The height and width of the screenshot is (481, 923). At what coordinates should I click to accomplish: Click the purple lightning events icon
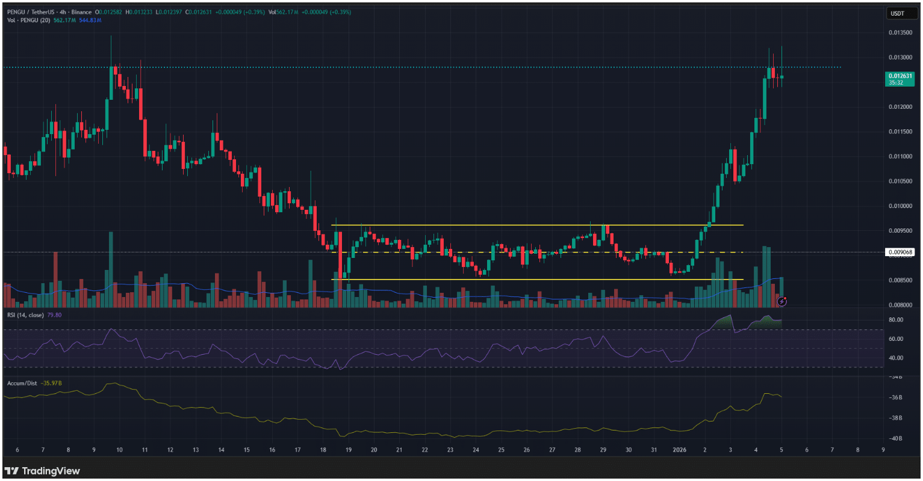(x=782, y=301)
